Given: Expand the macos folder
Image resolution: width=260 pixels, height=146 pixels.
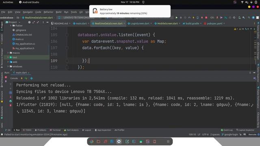Looking at the screenshot, I should coord(8,53).
